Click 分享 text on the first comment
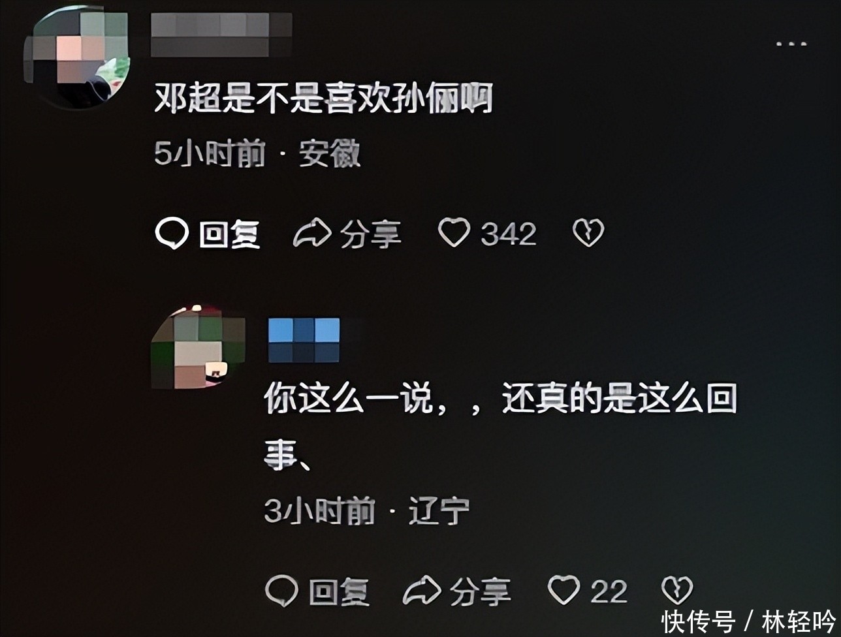The image size is (841, 637). point(370,234)
